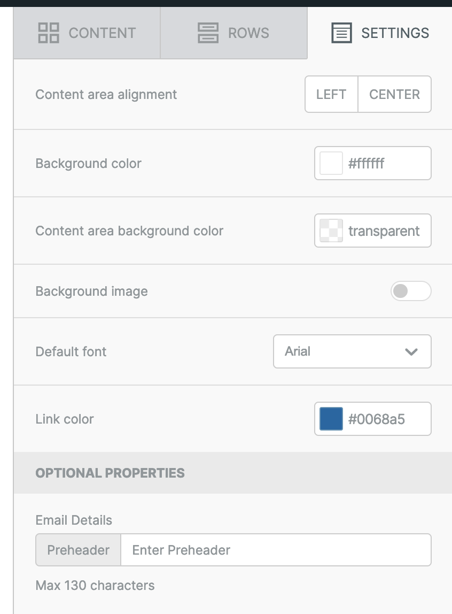This screenshot has width=452, height=614.
Task: Click the white background color swatch
Action: point(331,163)
